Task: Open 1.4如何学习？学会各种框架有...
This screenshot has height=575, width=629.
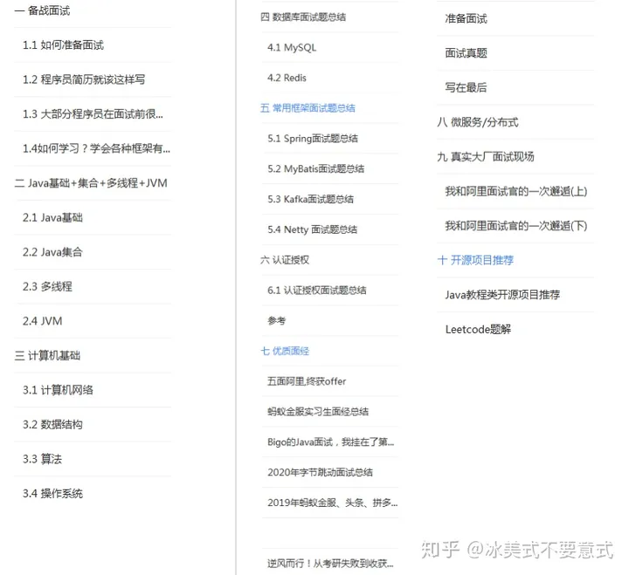Action: [97, 148]
